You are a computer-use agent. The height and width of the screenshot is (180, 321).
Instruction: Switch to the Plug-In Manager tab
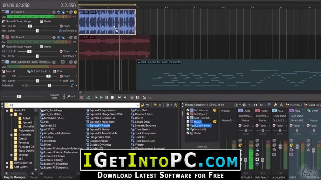(14, 177)
